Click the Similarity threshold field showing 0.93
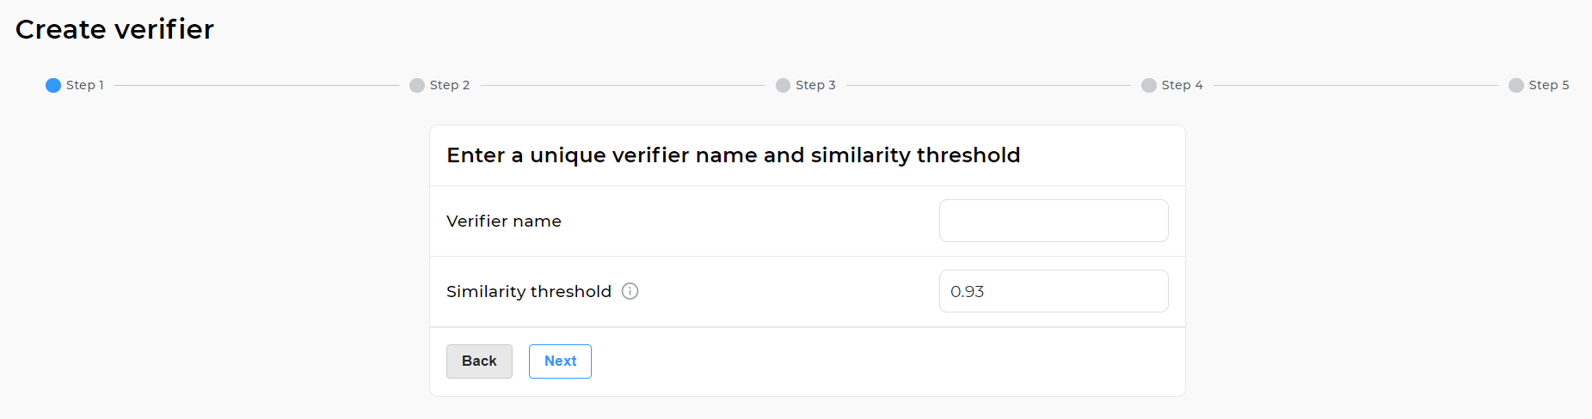Image resolution: width=1592 pixels, height=419 pixels. (x=1054, y=291)
